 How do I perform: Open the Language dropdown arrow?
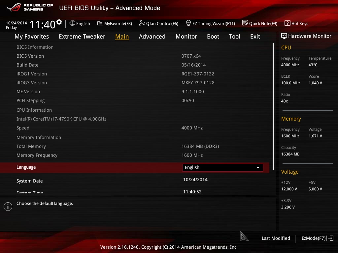coord(258,168)
